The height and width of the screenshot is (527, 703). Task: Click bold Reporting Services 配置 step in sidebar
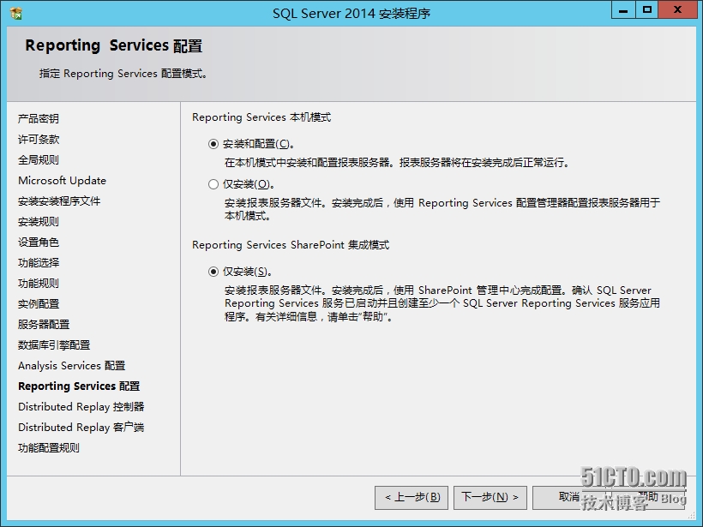point(79,386)
